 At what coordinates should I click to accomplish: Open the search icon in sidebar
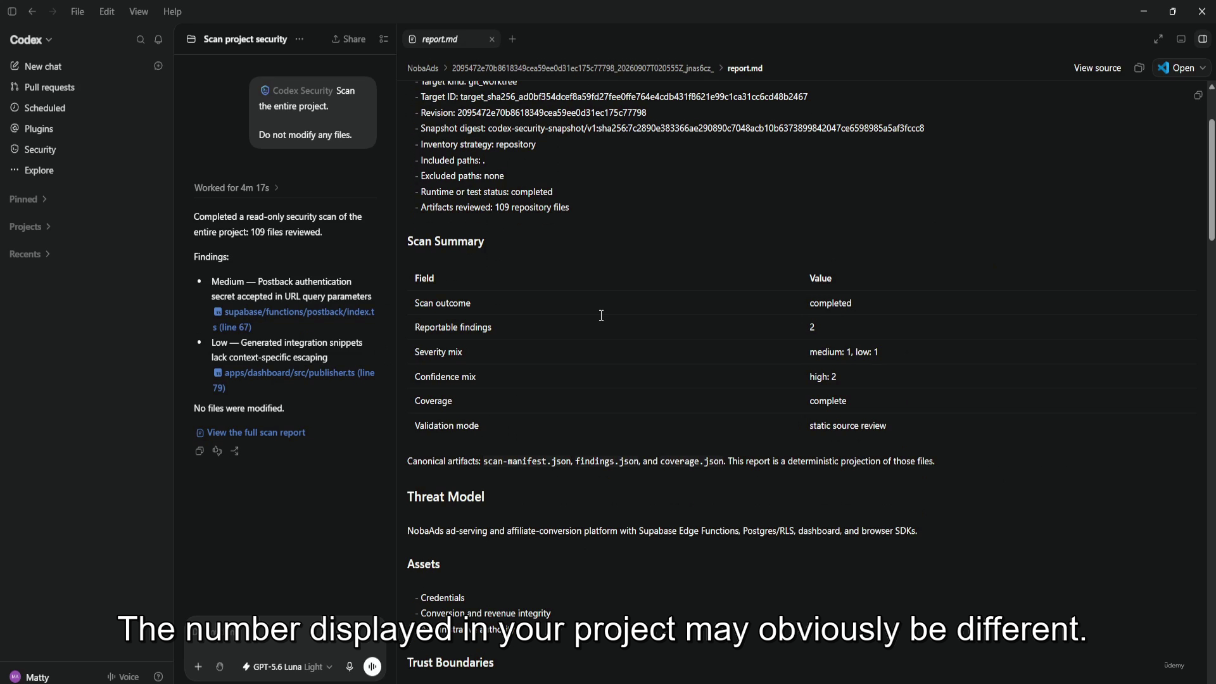pos(141,39)
